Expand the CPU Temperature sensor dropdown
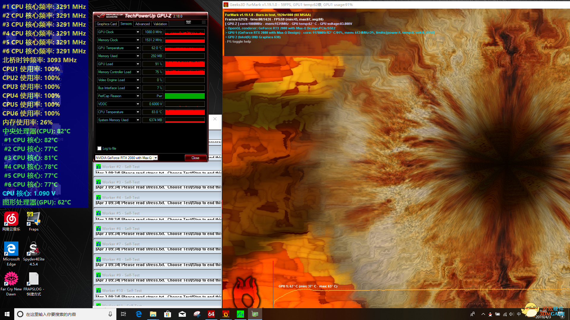570x320 pixels. [x=138, y=112]
